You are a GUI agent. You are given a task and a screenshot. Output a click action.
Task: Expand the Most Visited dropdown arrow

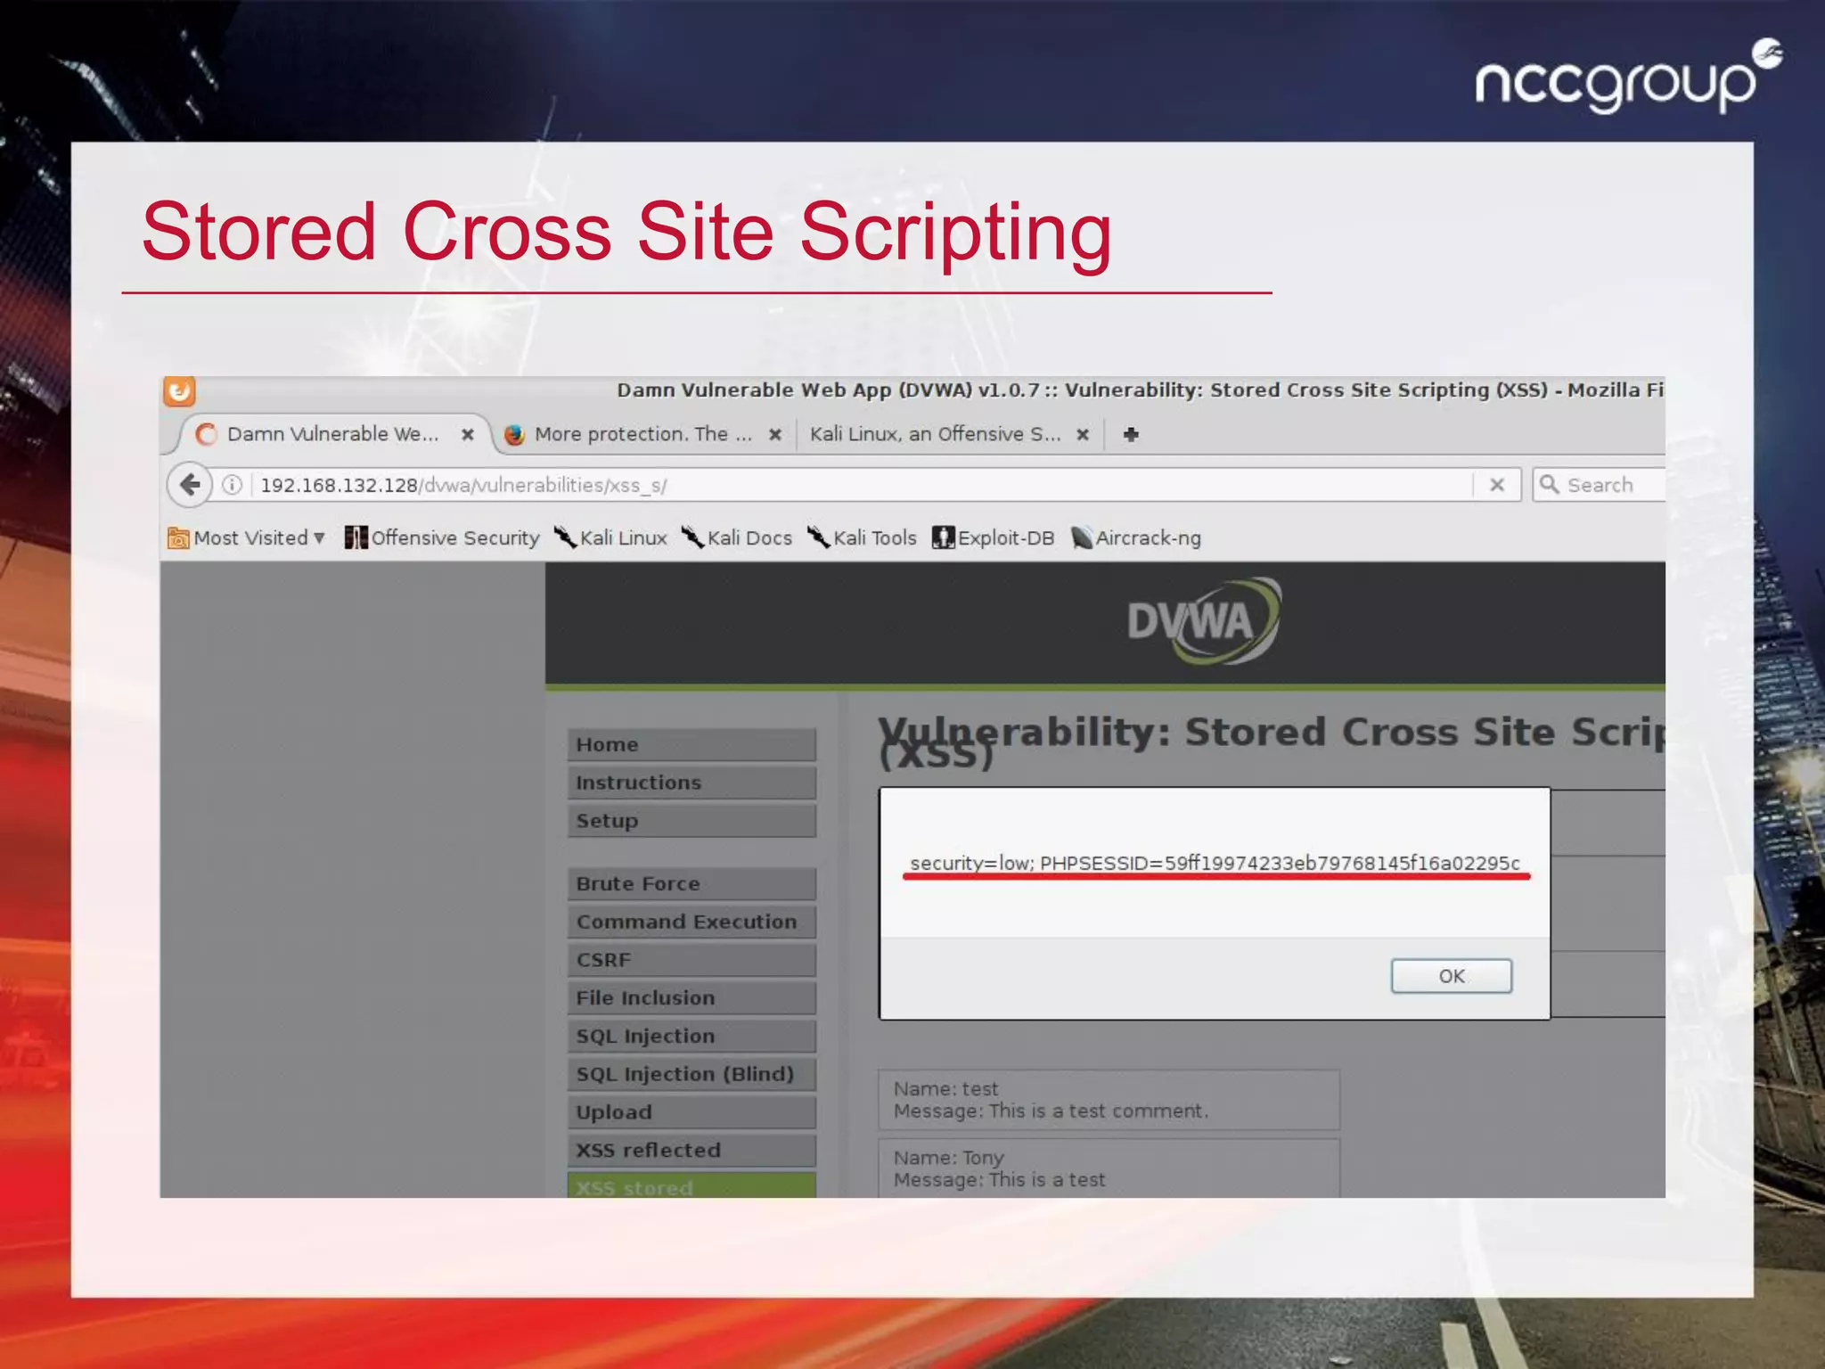[x=319, y=537]
